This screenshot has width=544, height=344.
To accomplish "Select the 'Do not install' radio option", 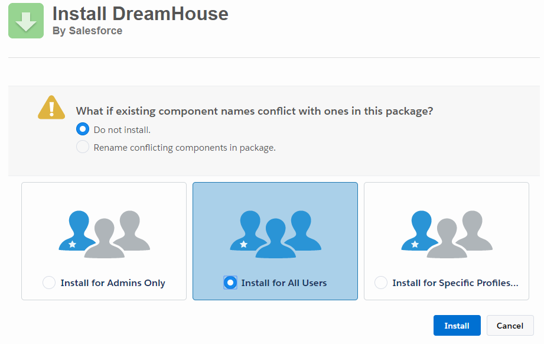I will pyautogui.click(x=83, y=129).
